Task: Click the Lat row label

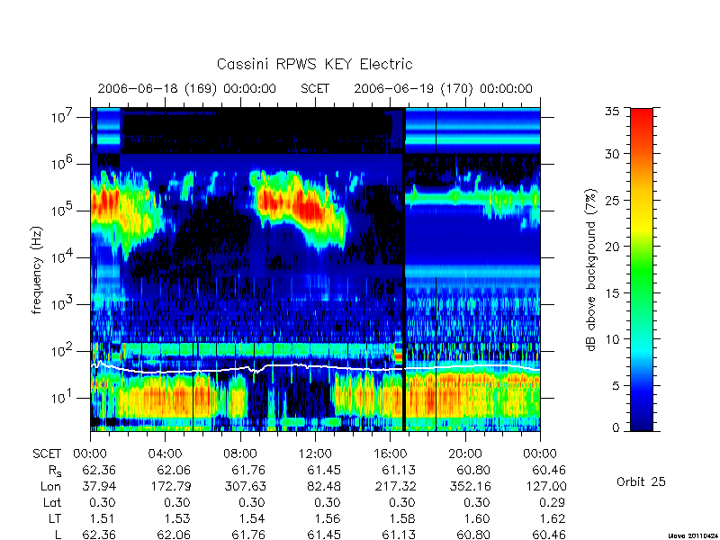Action: (52, 502)
